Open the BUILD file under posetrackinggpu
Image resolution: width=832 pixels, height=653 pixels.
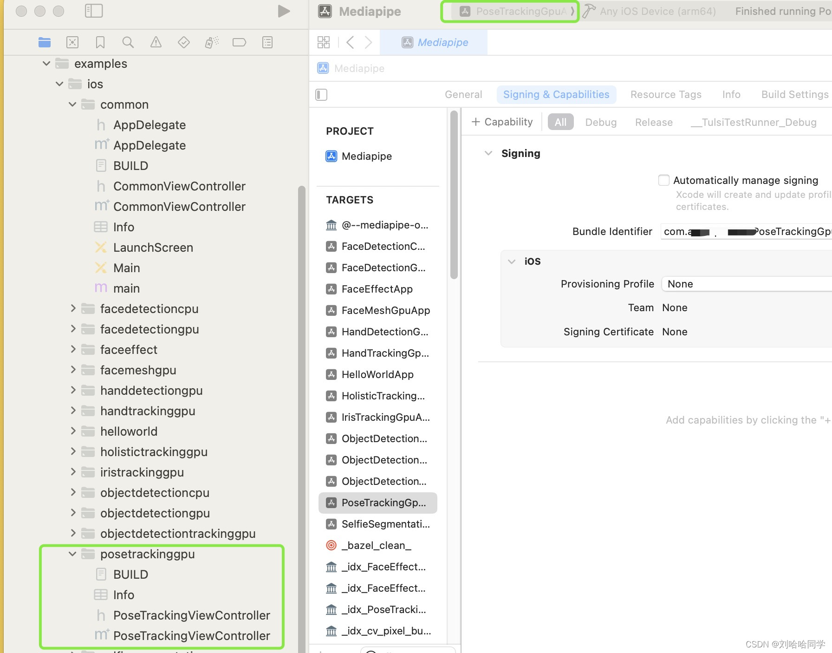(122, 575)
